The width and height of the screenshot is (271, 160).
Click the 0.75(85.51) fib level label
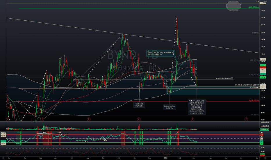point(254,115)
